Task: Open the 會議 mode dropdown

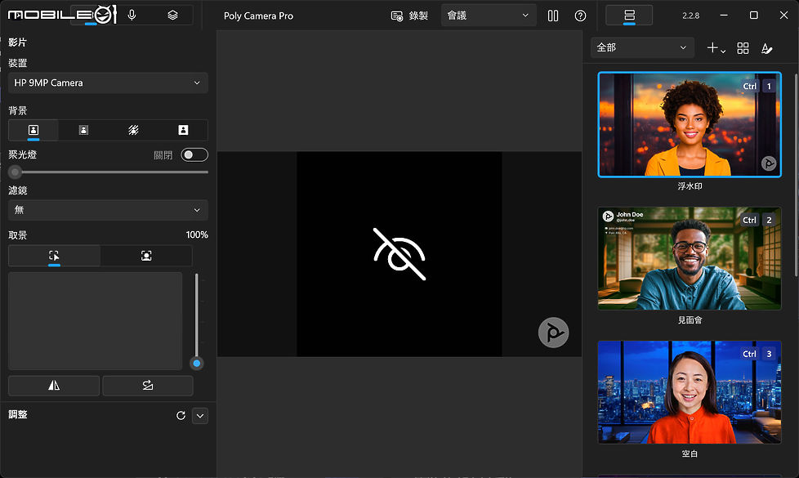Action: tap(489, 16)
